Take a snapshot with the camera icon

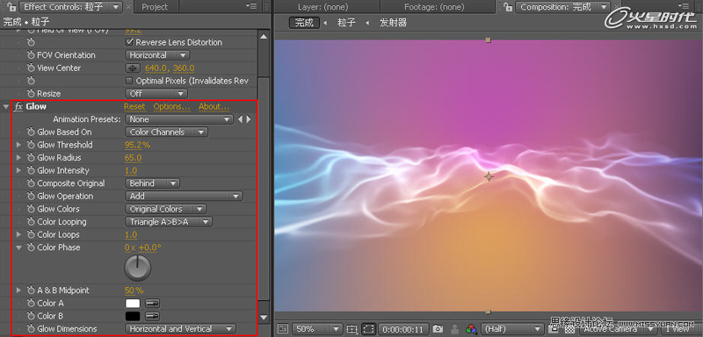pyautogui.click(x=438, y=329)
